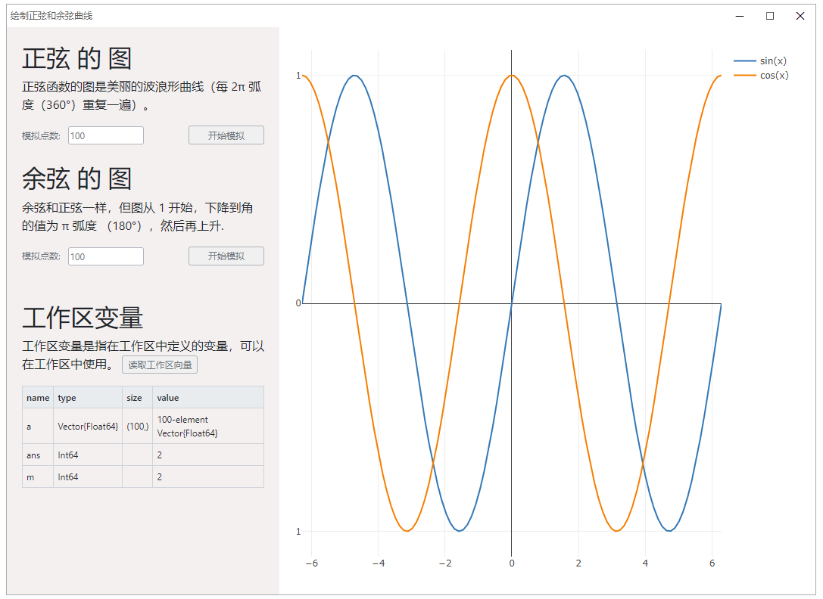Click 开始模拟 button under 正弦 section

click(226, 135)
